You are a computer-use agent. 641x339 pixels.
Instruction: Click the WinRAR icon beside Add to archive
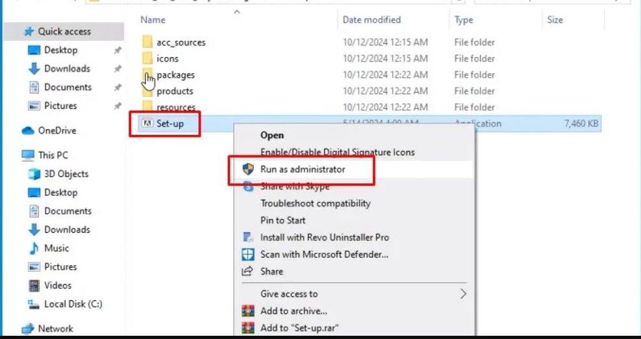(x=248, y=311)
